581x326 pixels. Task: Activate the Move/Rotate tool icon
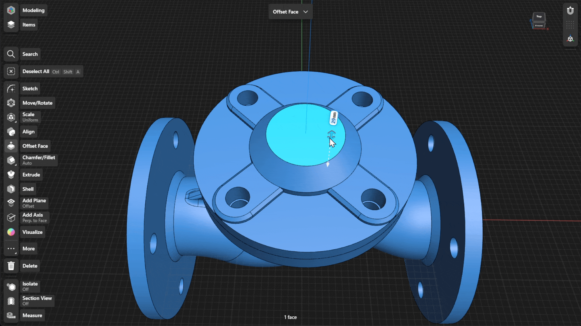coord(11,103)
